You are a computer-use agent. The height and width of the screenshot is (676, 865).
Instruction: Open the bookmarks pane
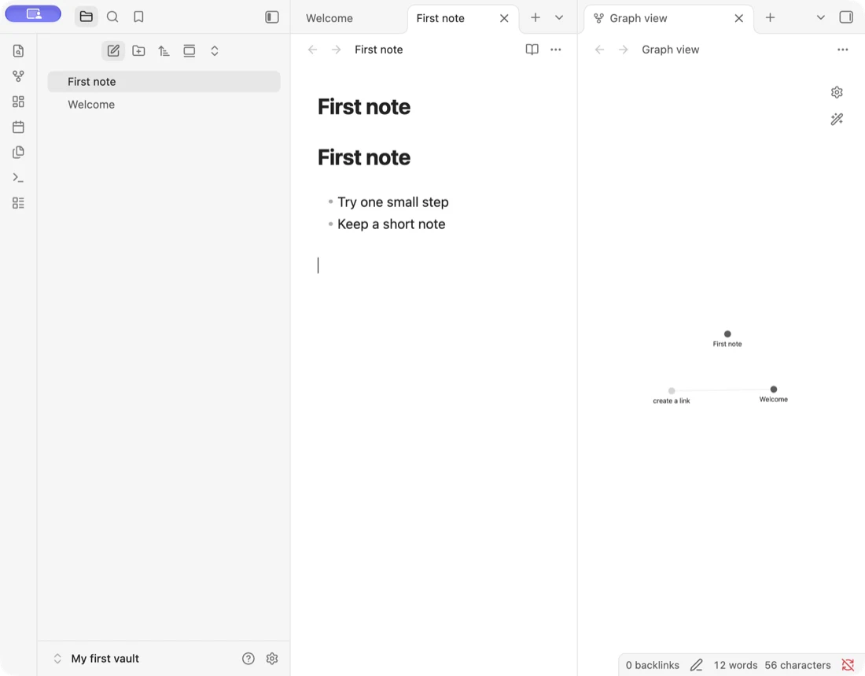tap(138, 17)
